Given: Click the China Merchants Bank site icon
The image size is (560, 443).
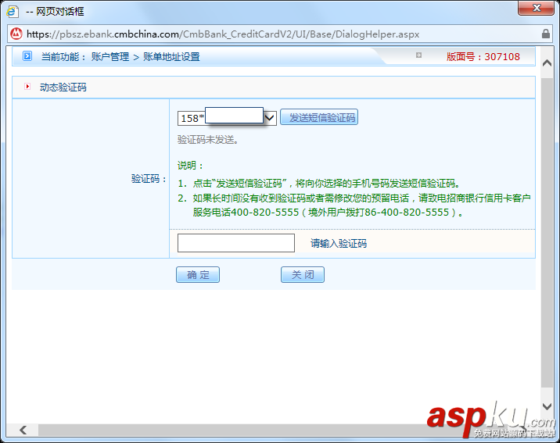Looking at the screenshot, I should (x=16, y=34).
